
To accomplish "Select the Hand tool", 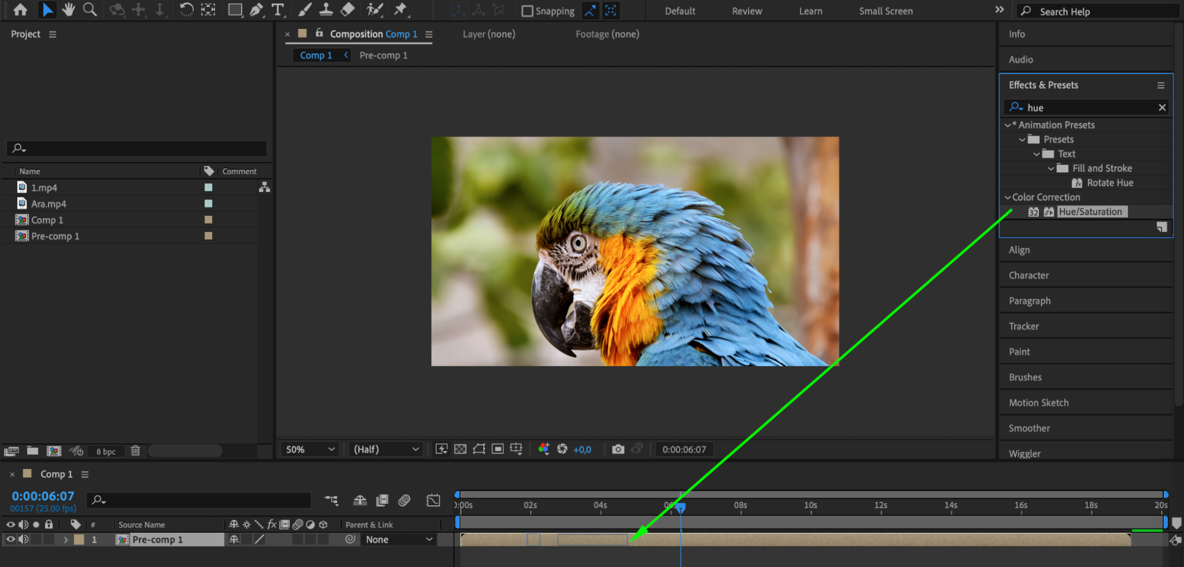I will point(68,9).
